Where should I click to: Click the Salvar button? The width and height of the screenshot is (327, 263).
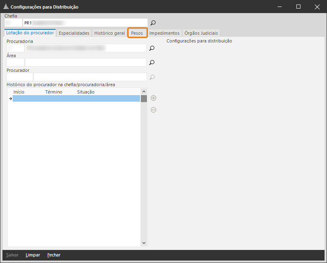pyautogui.click(x=12, y=255)
